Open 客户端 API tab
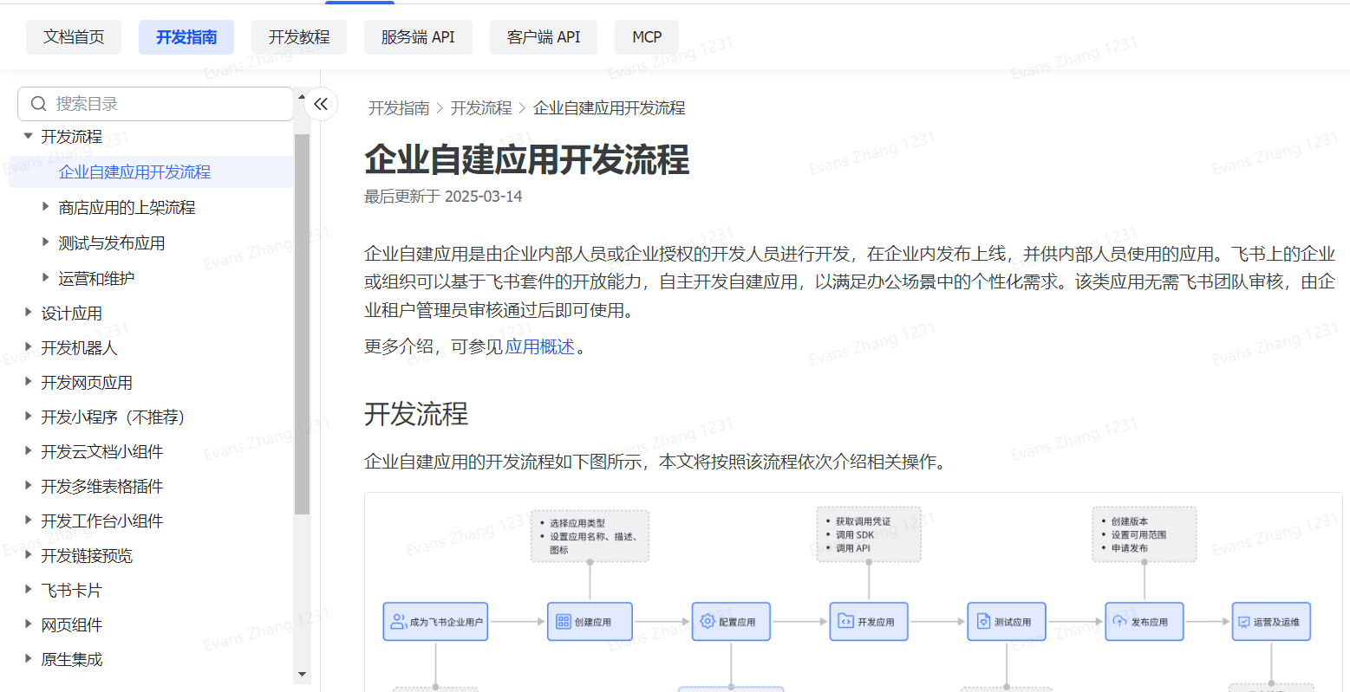This screenshot has height=692, width=1350. pyautogui.click(x=544, y=37)
